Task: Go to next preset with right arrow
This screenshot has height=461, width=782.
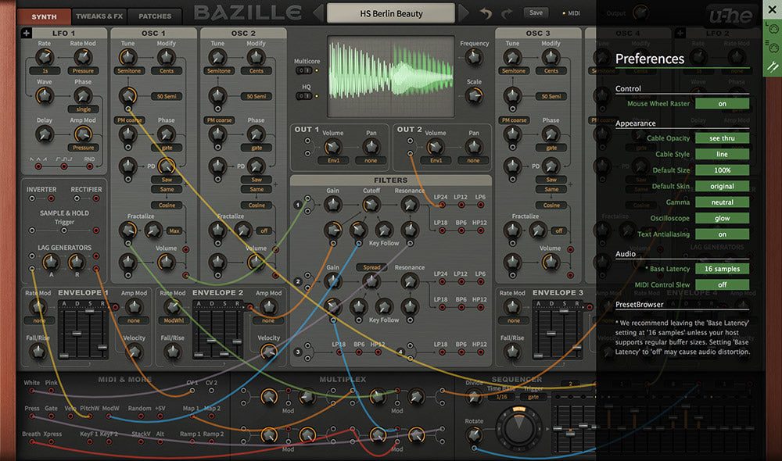Action: click(x=463, y=13)
